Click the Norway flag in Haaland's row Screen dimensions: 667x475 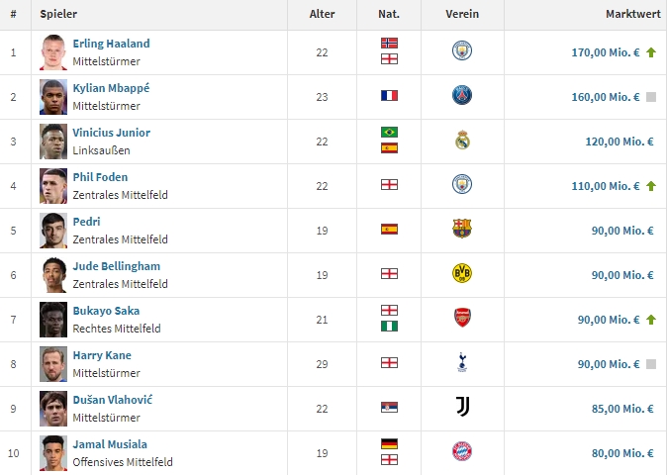tap(389, 43)
